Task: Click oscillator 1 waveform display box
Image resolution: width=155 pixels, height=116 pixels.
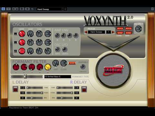Action: point(15,34)
